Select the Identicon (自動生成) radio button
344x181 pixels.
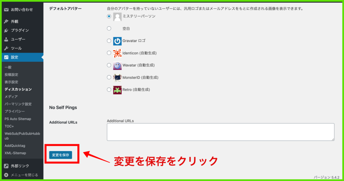pyautogui.click(x=109, y=53)
